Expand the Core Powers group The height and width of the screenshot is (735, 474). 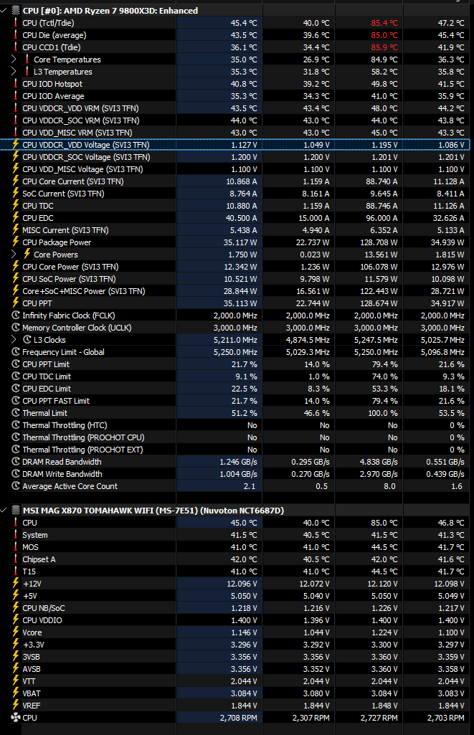(x=14, y=255)
